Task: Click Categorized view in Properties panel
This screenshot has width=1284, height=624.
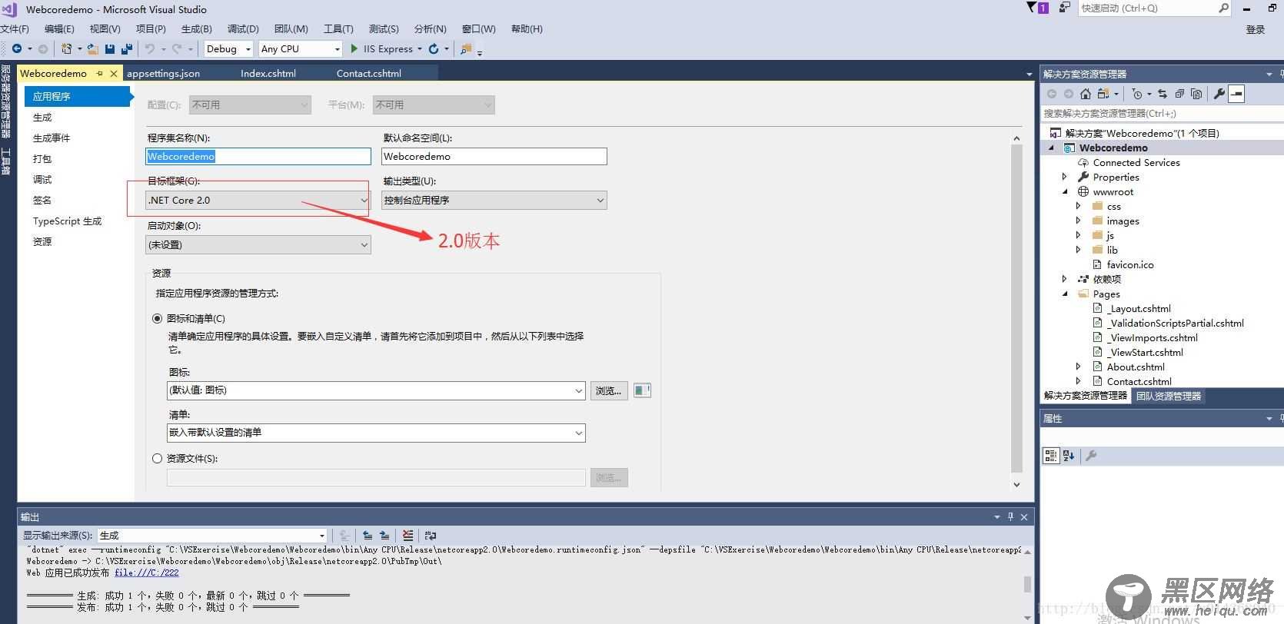Action: (1050, 456)
